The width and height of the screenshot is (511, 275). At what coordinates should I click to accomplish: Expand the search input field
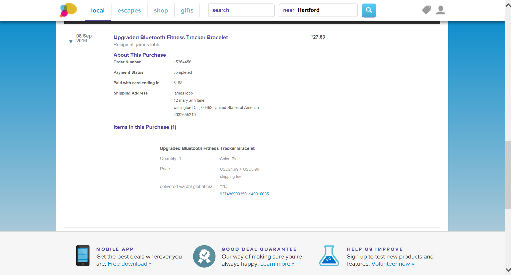pyautogui.click(x=241, y=10)
